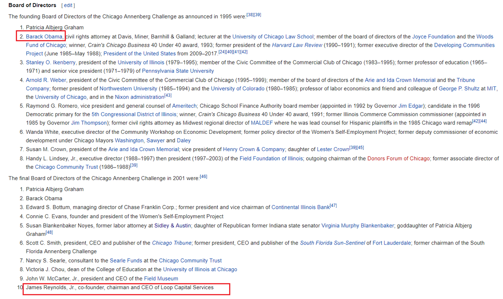Follow the Field Museum link

coord(161,279)
